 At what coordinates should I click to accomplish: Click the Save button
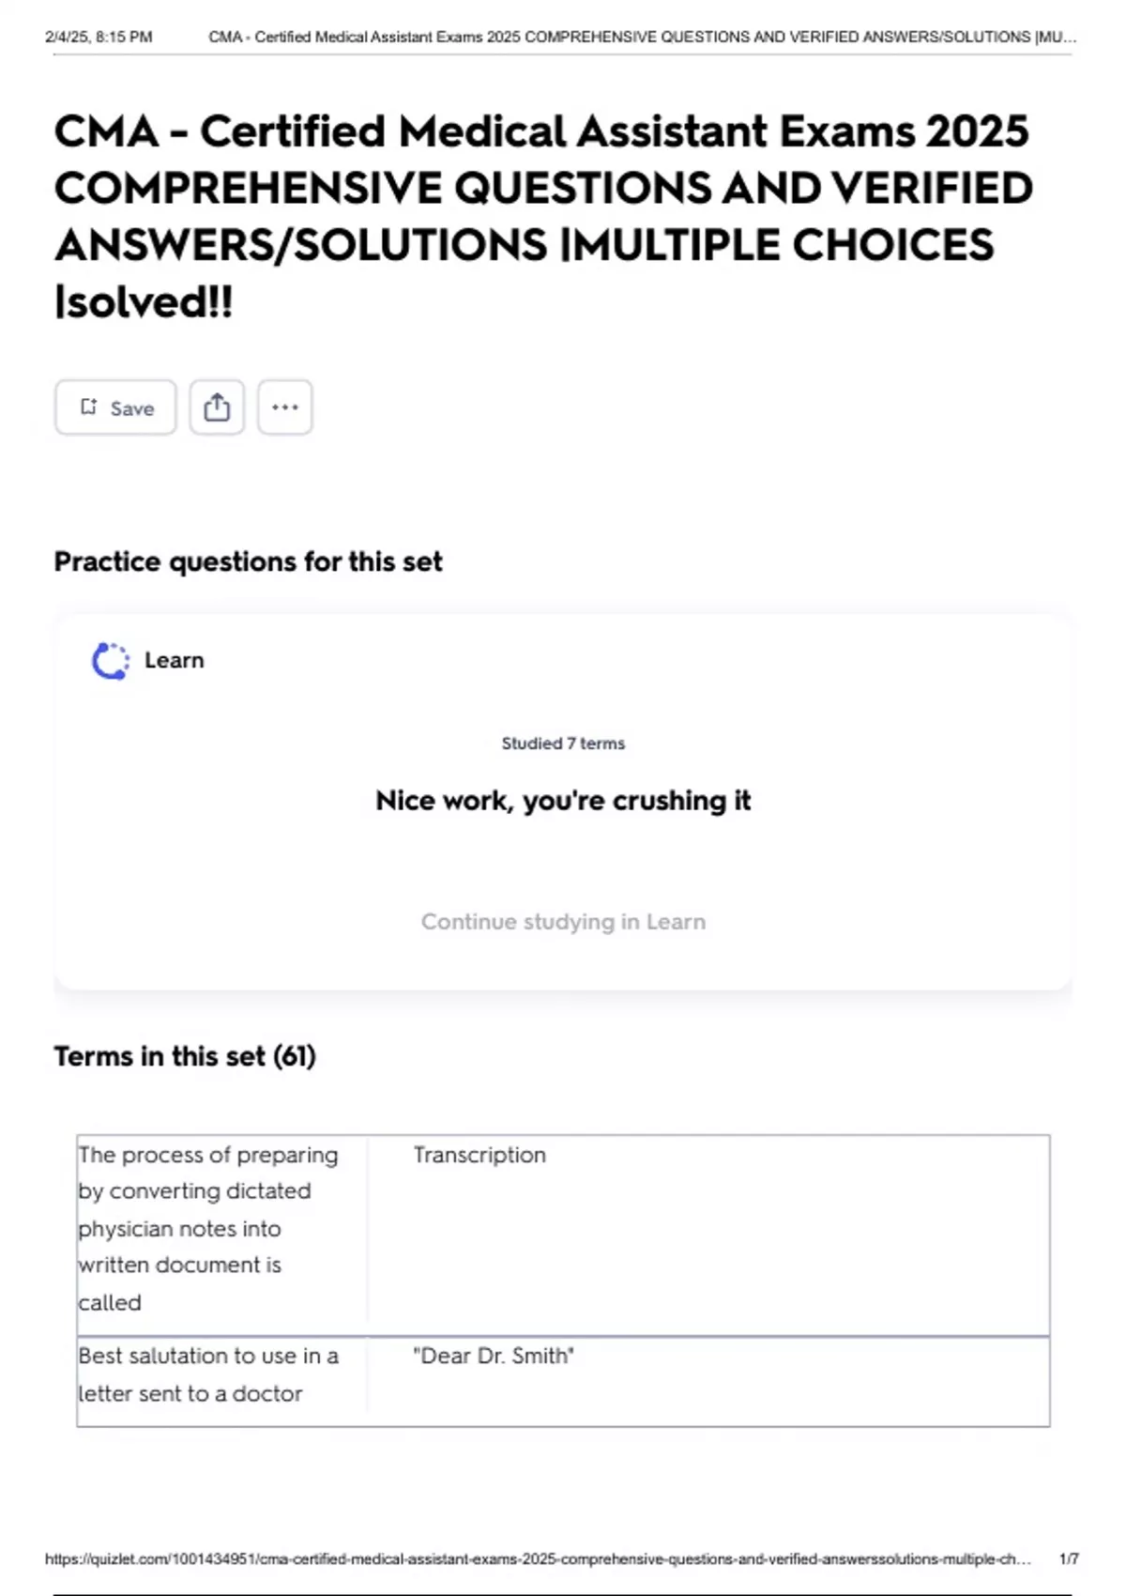(x=115, y=407)
